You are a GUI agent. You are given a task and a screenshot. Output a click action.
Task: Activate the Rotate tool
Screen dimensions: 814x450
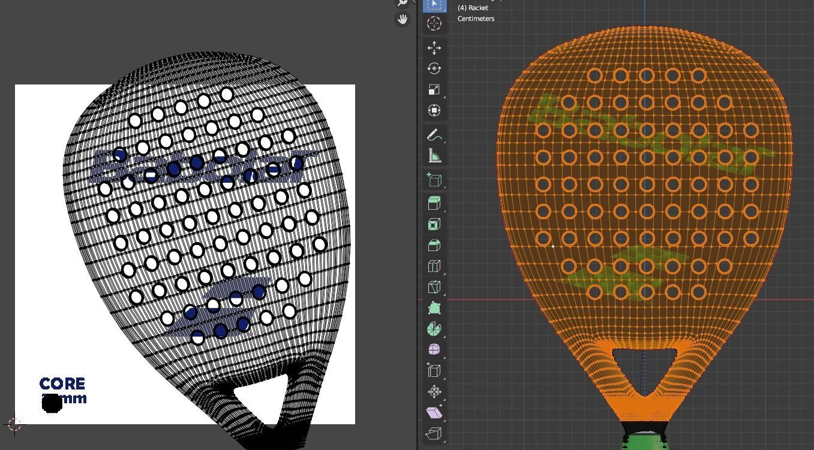[434, 68]
